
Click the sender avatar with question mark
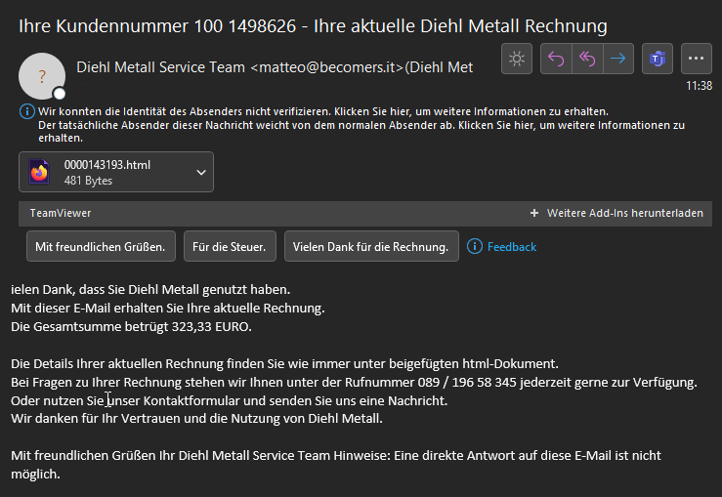(x=42, y=76)
